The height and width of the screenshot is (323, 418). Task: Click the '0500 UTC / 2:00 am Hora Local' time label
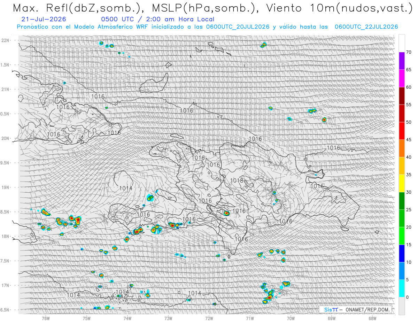[157, 19]
